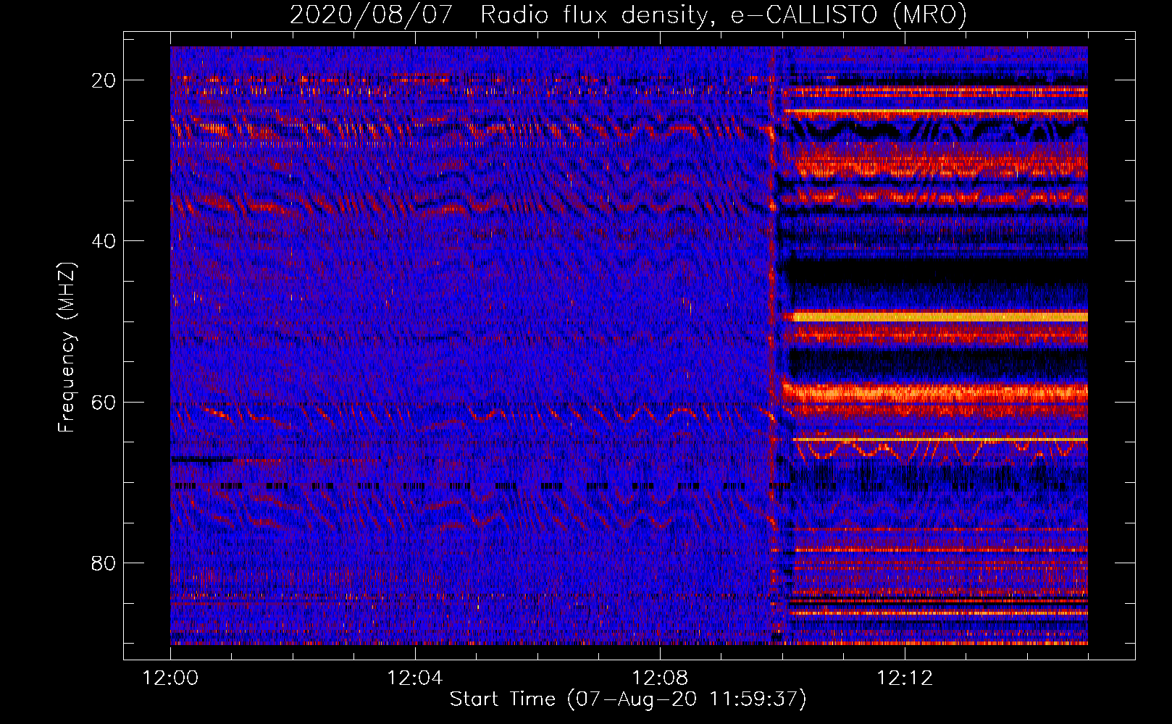Click the 12:04 time tick label
Viewport: 1172px width, 724px height.
[414, 678]
